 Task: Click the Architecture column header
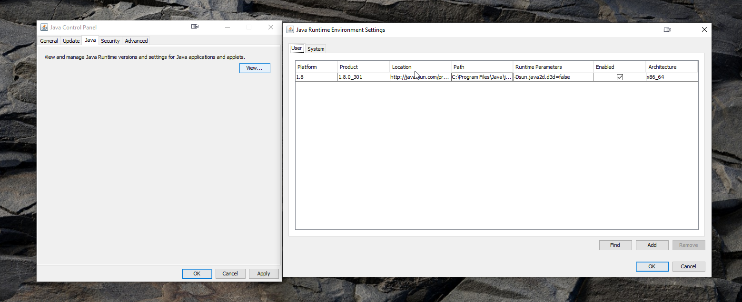[672, 67]
